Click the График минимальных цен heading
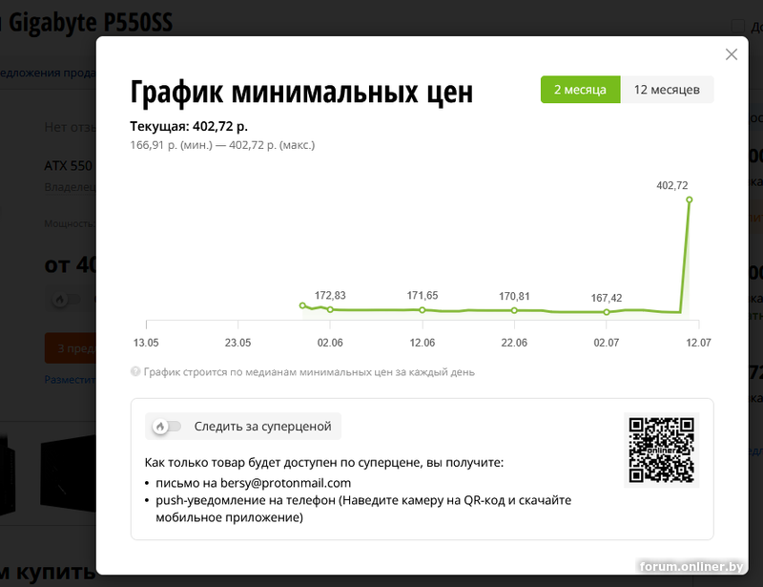The height and width of the screenshot is (587, 763). point(301,92)
